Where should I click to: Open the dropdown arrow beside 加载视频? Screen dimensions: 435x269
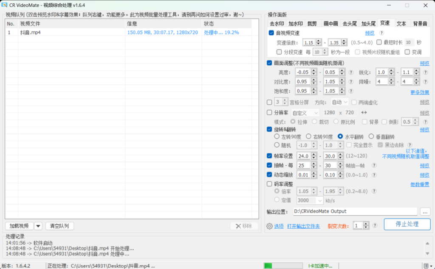pos(38,226)
